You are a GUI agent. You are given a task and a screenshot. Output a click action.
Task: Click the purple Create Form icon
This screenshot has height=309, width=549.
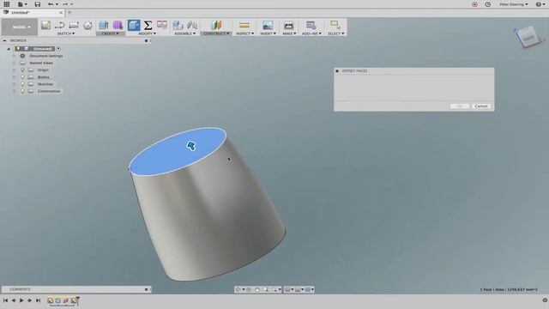[x=118, y=25]
